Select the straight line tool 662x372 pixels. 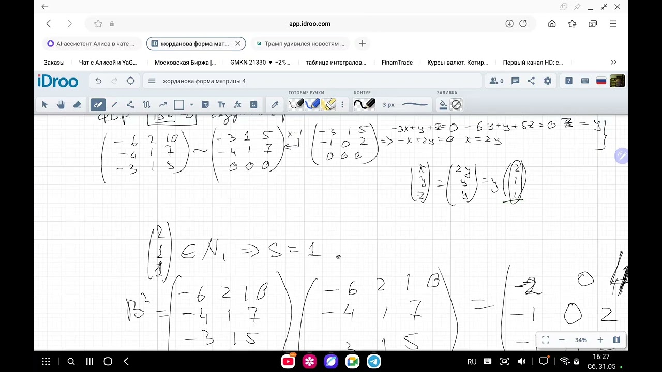[114, 105]
